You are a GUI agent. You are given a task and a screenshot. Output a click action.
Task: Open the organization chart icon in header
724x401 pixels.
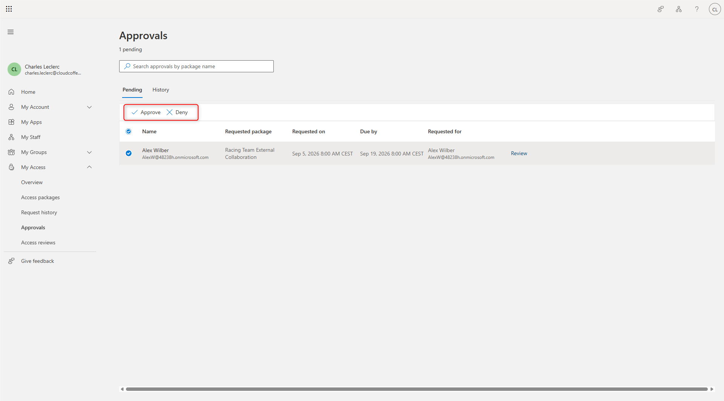pyautogui.click(x=679, y=9)
